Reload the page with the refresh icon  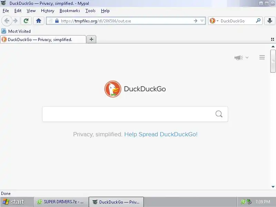[x=26, y=21]
